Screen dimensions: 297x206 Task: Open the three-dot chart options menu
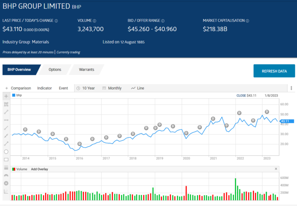pyautogui.click(x=291, y=88)
